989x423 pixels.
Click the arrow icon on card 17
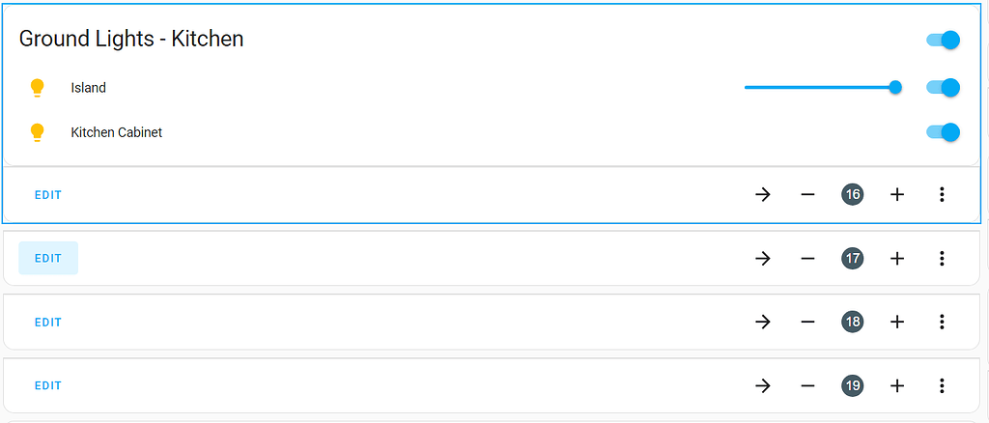tap(763, 259)
